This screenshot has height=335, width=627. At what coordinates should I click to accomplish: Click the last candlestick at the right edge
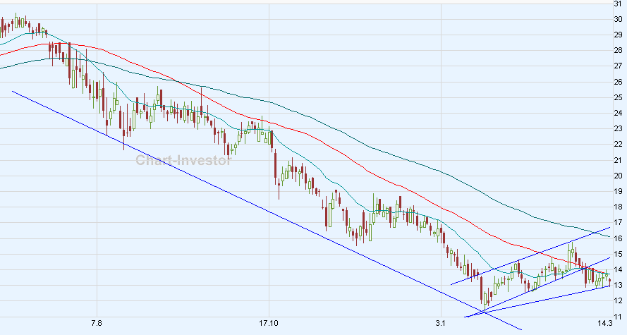point(609,282)
